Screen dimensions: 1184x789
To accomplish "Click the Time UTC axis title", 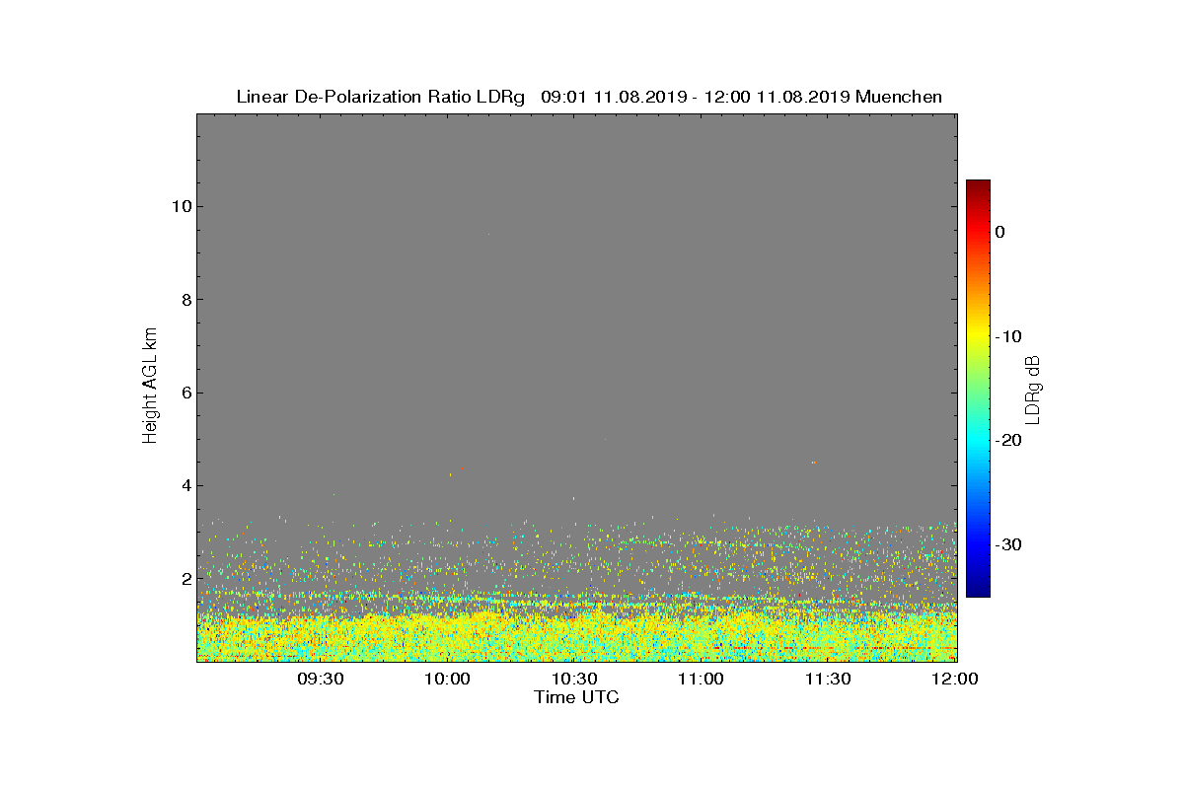I will point(577,697).
